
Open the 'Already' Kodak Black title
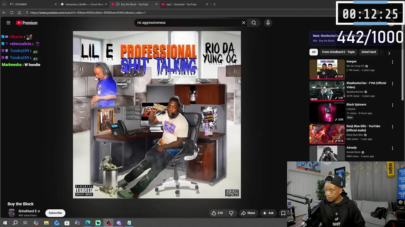[352, 148]
